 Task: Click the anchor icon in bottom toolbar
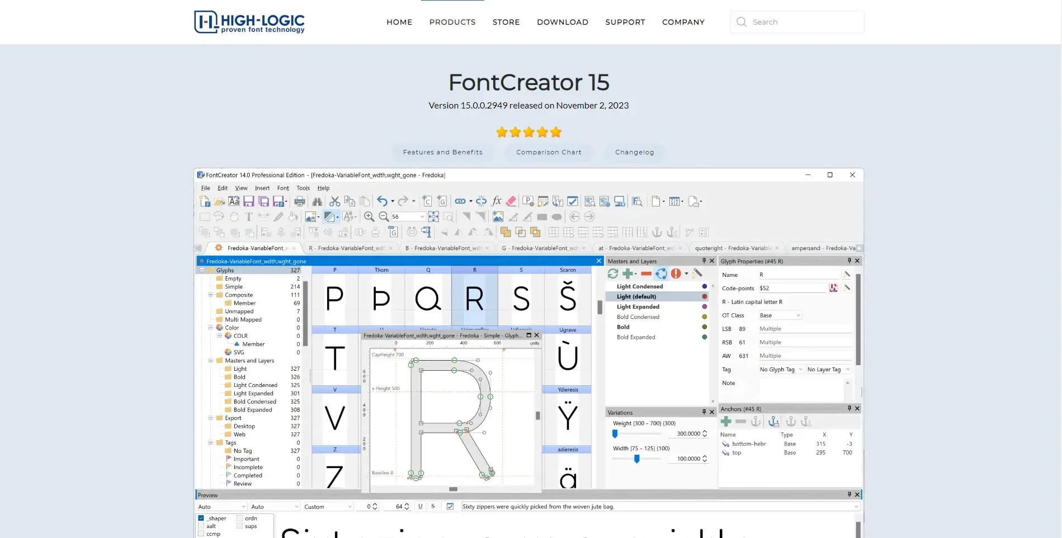[x=657, y=232]
